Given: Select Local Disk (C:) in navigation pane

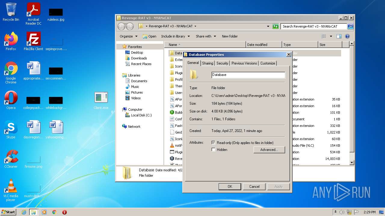Looking at the screenshot, I should 141,115.
